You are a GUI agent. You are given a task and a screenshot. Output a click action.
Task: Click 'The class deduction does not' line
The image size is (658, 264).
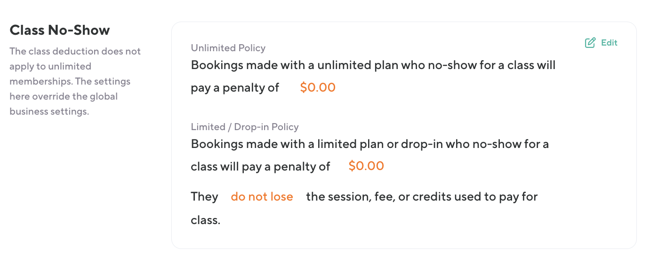75,51
